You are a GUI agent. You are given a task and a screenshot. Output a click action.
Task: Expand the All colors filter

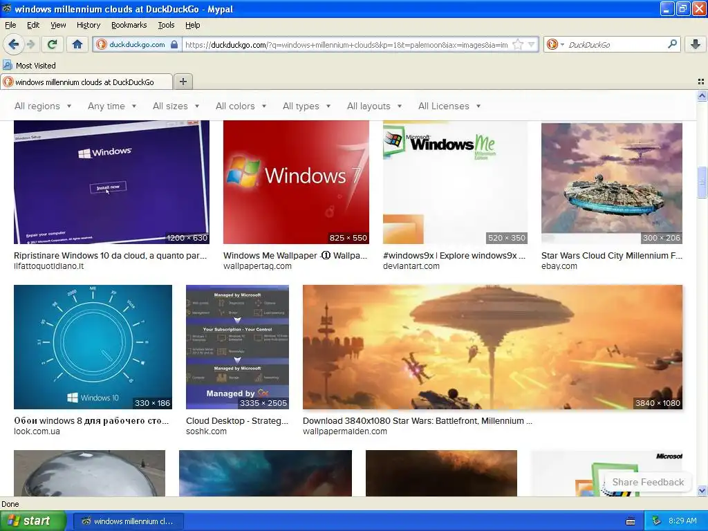241,106
